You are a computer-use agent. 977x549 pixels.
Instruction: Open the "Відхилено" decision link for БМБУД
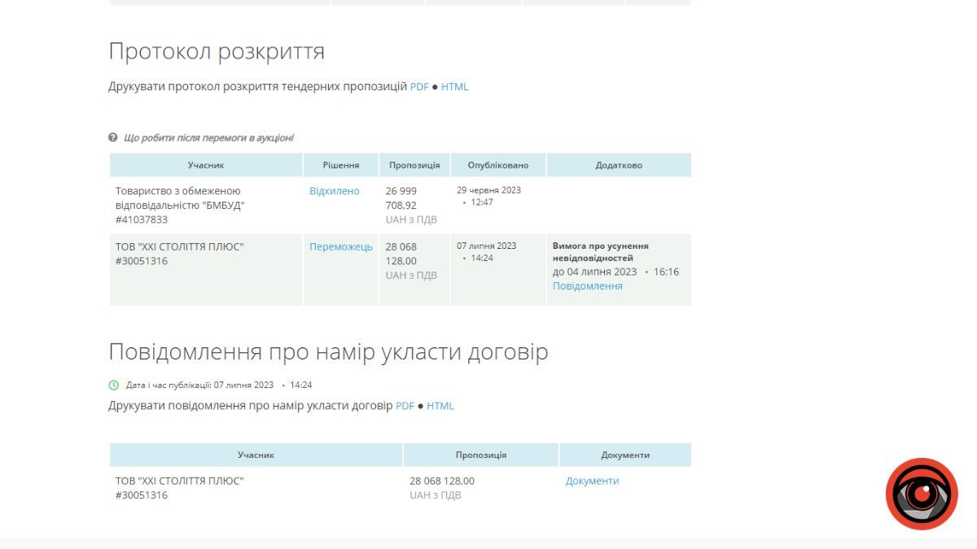tap(334, 190)
